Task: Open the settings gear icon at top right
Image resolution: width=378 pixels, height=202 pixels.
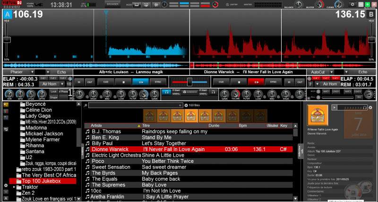Action: (x=352, y=4)
